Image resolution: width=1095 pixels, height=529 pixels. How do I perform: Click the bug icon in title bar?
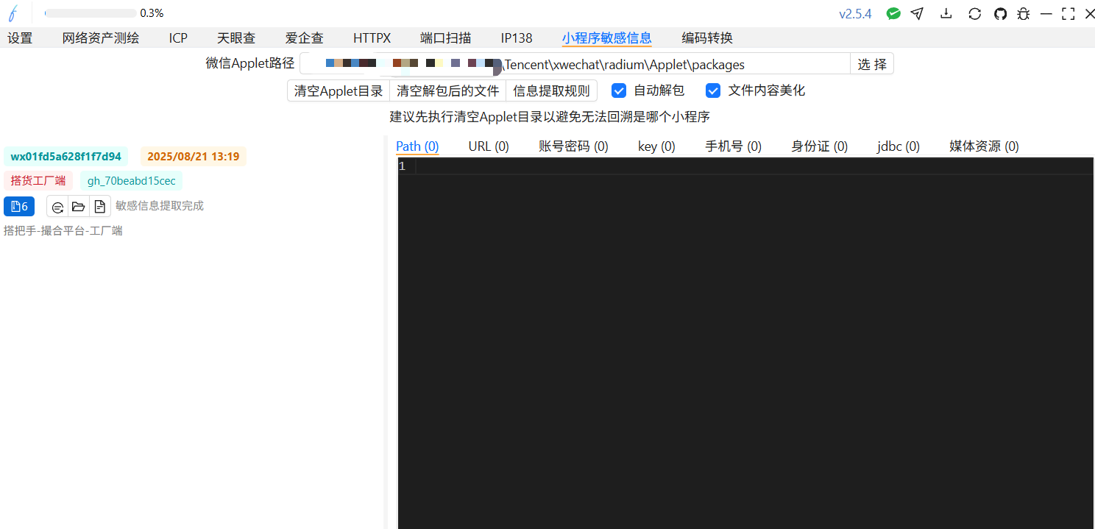tap(1023, 13)
